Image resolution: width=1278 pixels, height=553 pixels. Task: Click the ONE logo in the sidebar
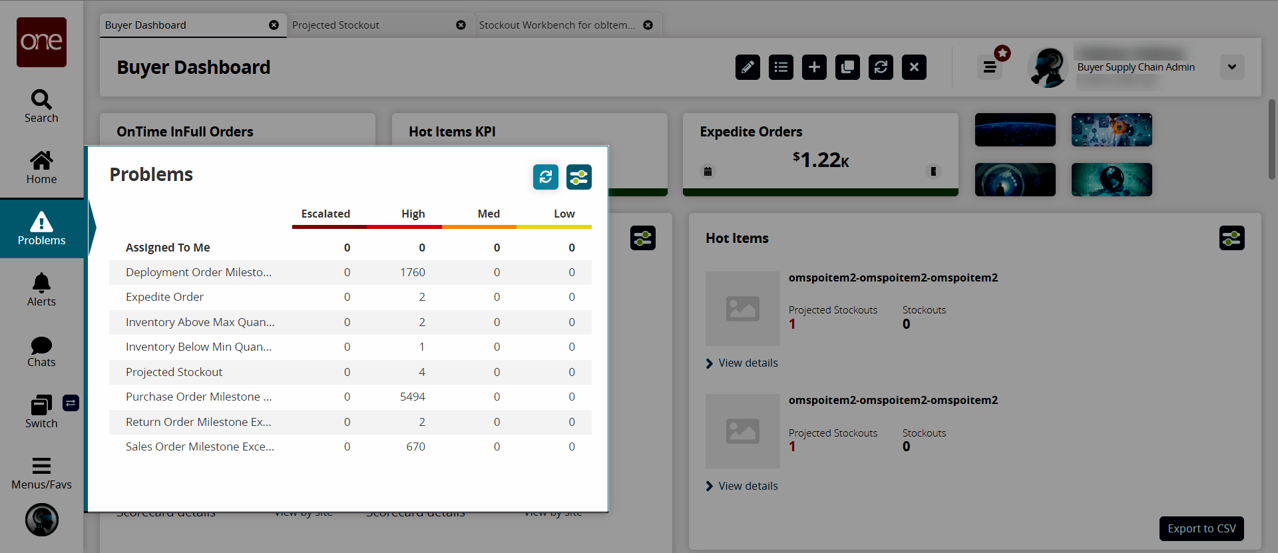41,42
